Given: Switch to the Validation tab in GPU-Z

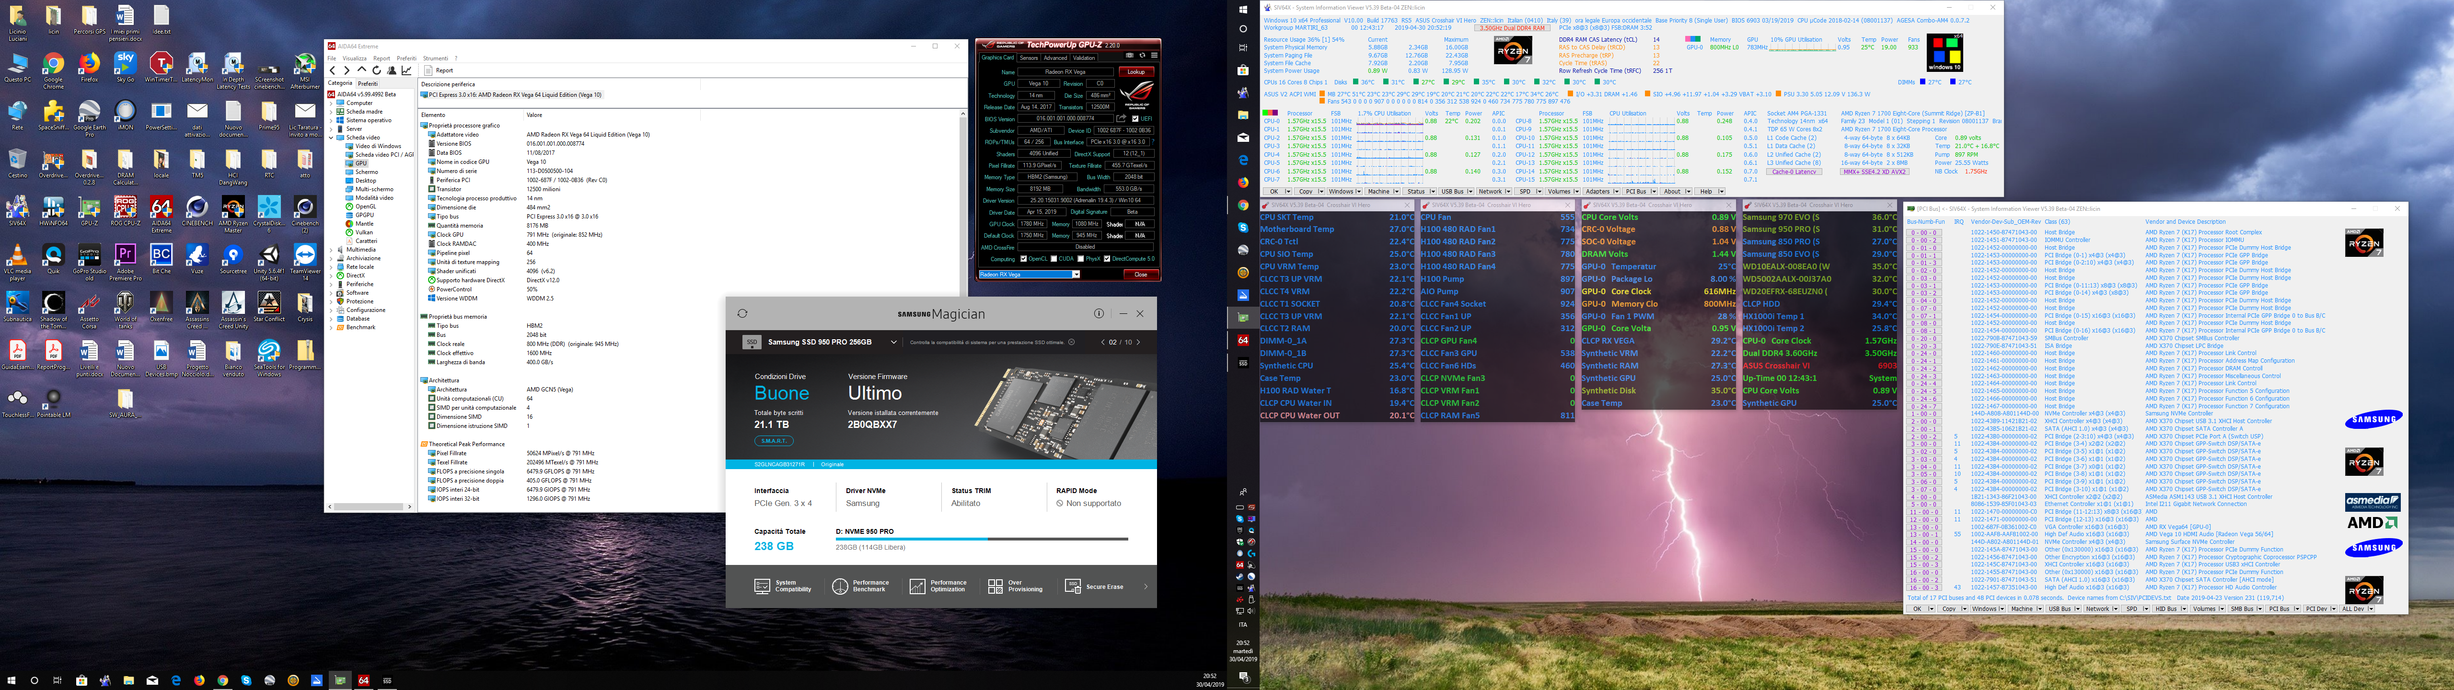Looking at the screenshot, I should click(x=1084, y=58).
